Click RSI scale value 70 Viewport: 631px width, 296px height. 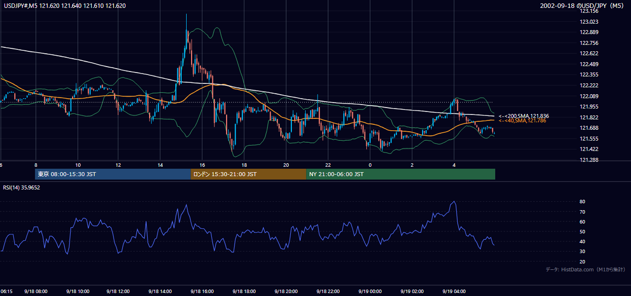tap(582, 212)
